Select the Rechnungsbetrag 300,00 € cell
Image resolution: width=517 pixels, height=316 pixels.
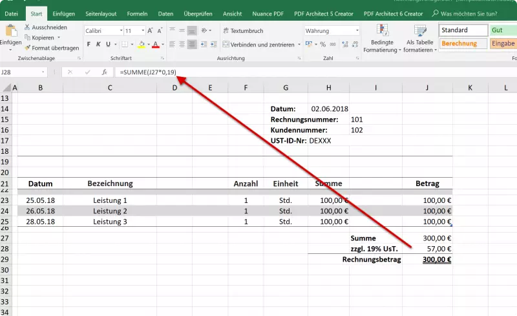pyautogui.click(x=427, y=259)
